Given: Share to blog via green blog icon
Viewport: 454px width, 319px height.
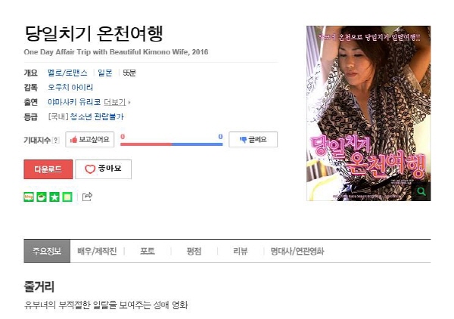Looking at the screenshot, I should 29,197.
